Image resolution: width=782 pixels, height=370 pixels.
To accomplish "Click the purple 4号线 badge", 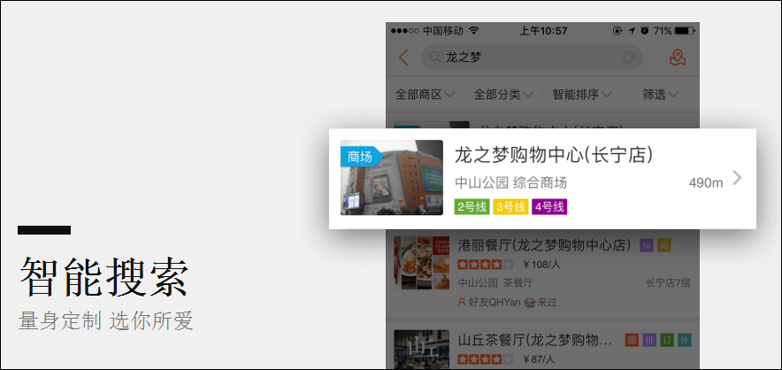I will (x=549, y=207).
